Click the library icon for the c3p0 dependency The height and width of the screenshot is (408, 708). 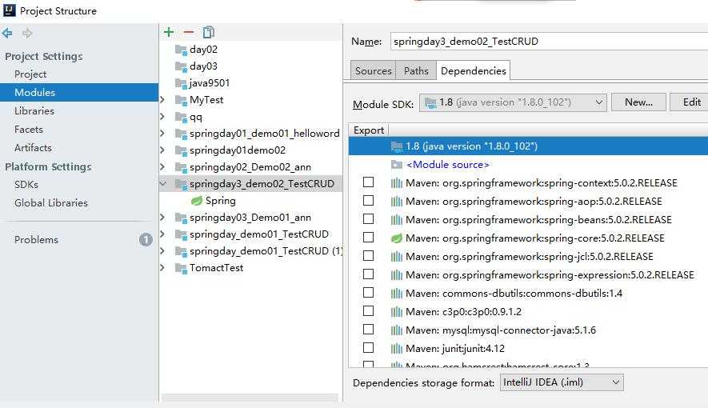(397, 312)
